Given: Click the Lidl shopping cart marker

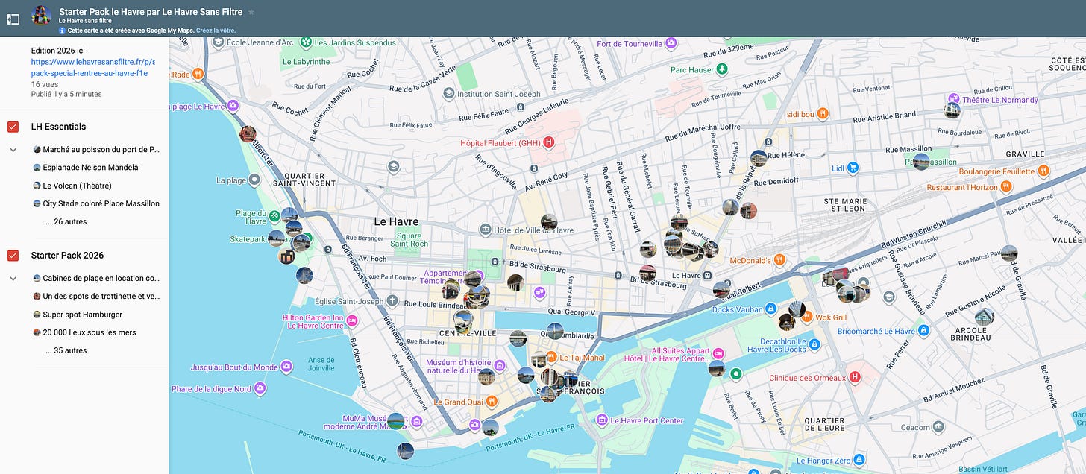Looking at the screenshot, I should [853, 168].
